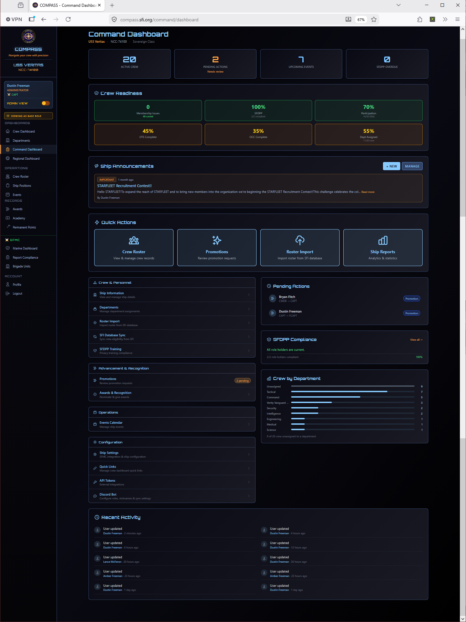This screenshot has width=466, height=622.
Task: Click the Pending Actions stat card
Action: point(216,64)
